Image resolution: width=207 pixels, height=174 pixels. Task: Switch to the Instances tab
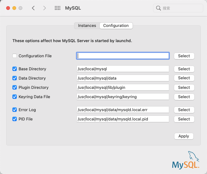tap(87, 26)
